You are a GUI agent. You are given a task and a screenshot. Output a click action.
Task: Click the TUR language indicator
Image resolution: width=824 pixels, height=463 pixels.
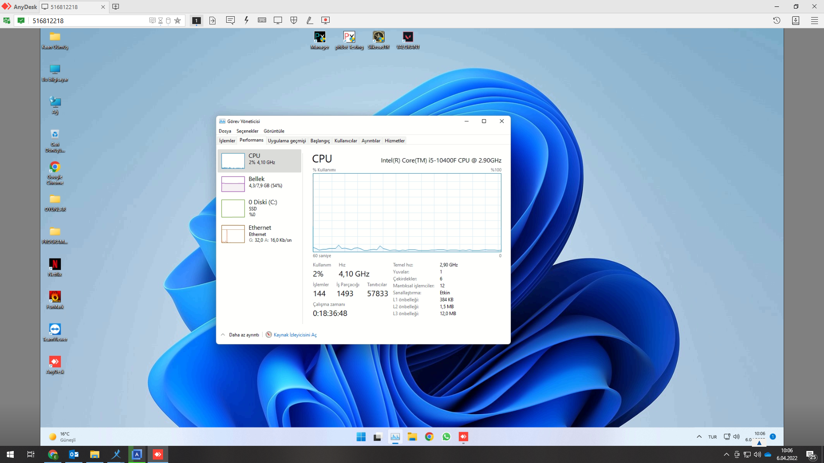click(712, 437)
